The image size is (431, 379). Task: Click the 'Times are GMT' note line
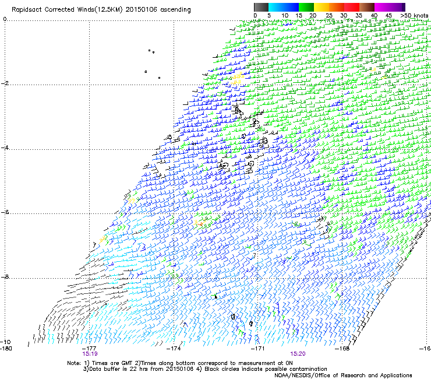pyautogui.click(x=180, y=363)
